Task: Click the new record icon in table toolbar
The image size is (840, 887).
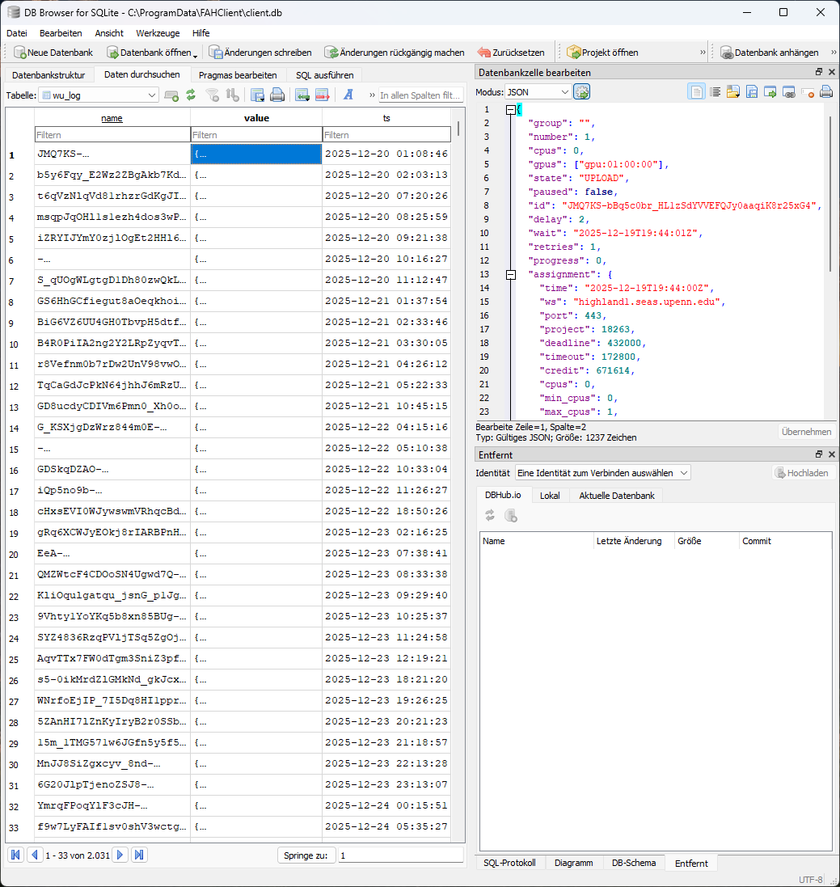Action: click(x=171, y=95)
